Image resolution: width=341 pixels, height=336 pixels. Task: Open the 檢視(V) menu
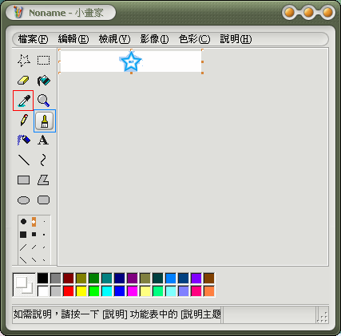(x=114, y=39)
